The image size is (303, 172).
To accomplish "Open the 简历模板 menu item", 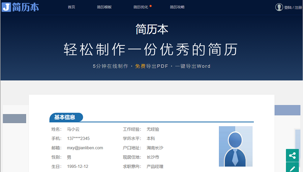I will (x=104, y=7).
